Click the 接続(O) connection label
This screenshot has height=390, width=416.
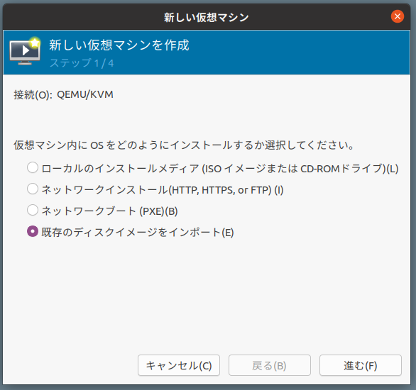click(33, 94)
